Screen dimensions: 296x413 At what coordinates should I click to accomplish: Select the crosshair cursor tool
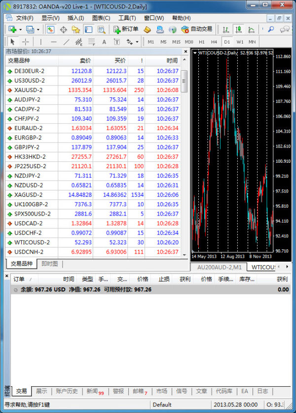[x=26, y=42]
